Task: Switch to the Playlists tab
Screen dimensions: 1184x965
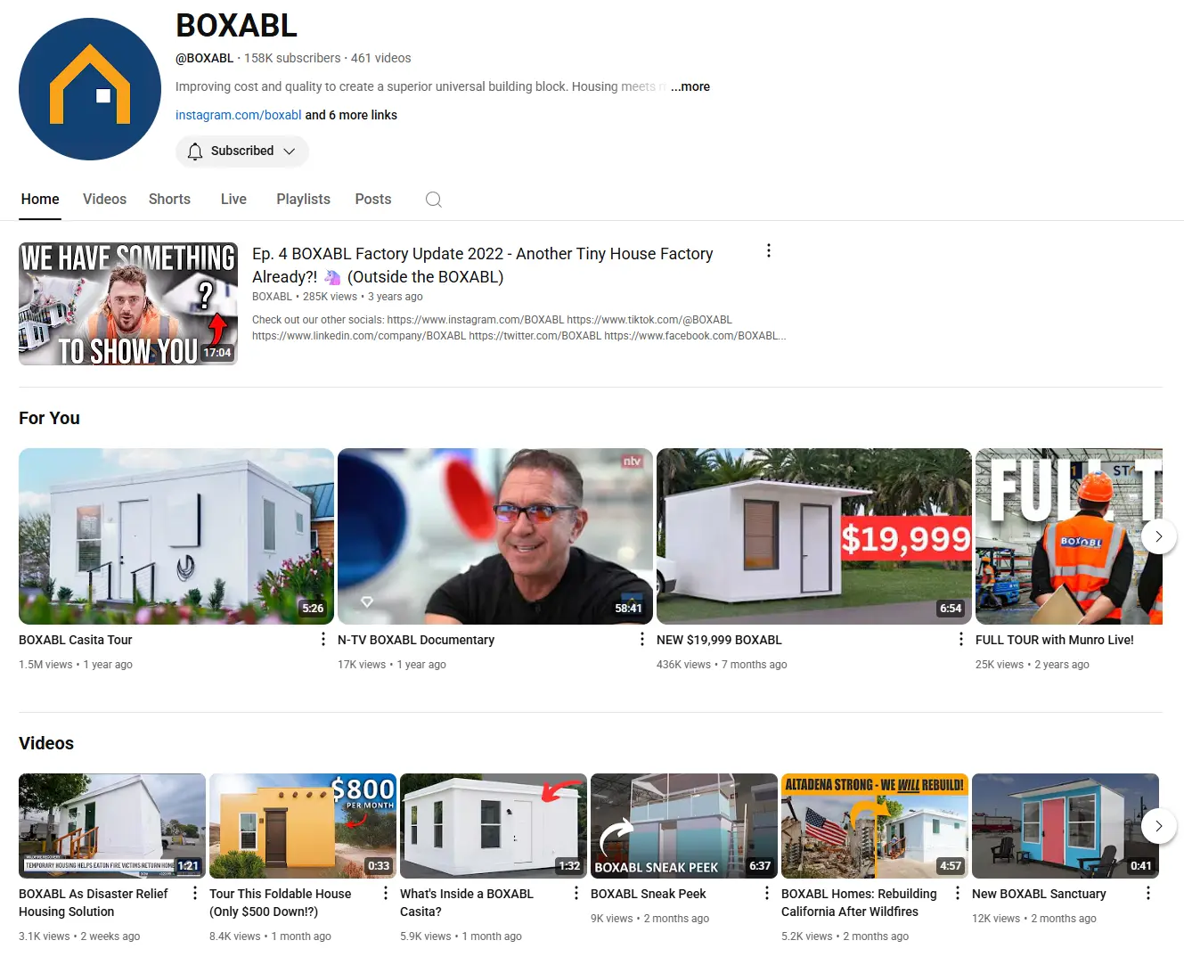Action: tap(303, 200)
